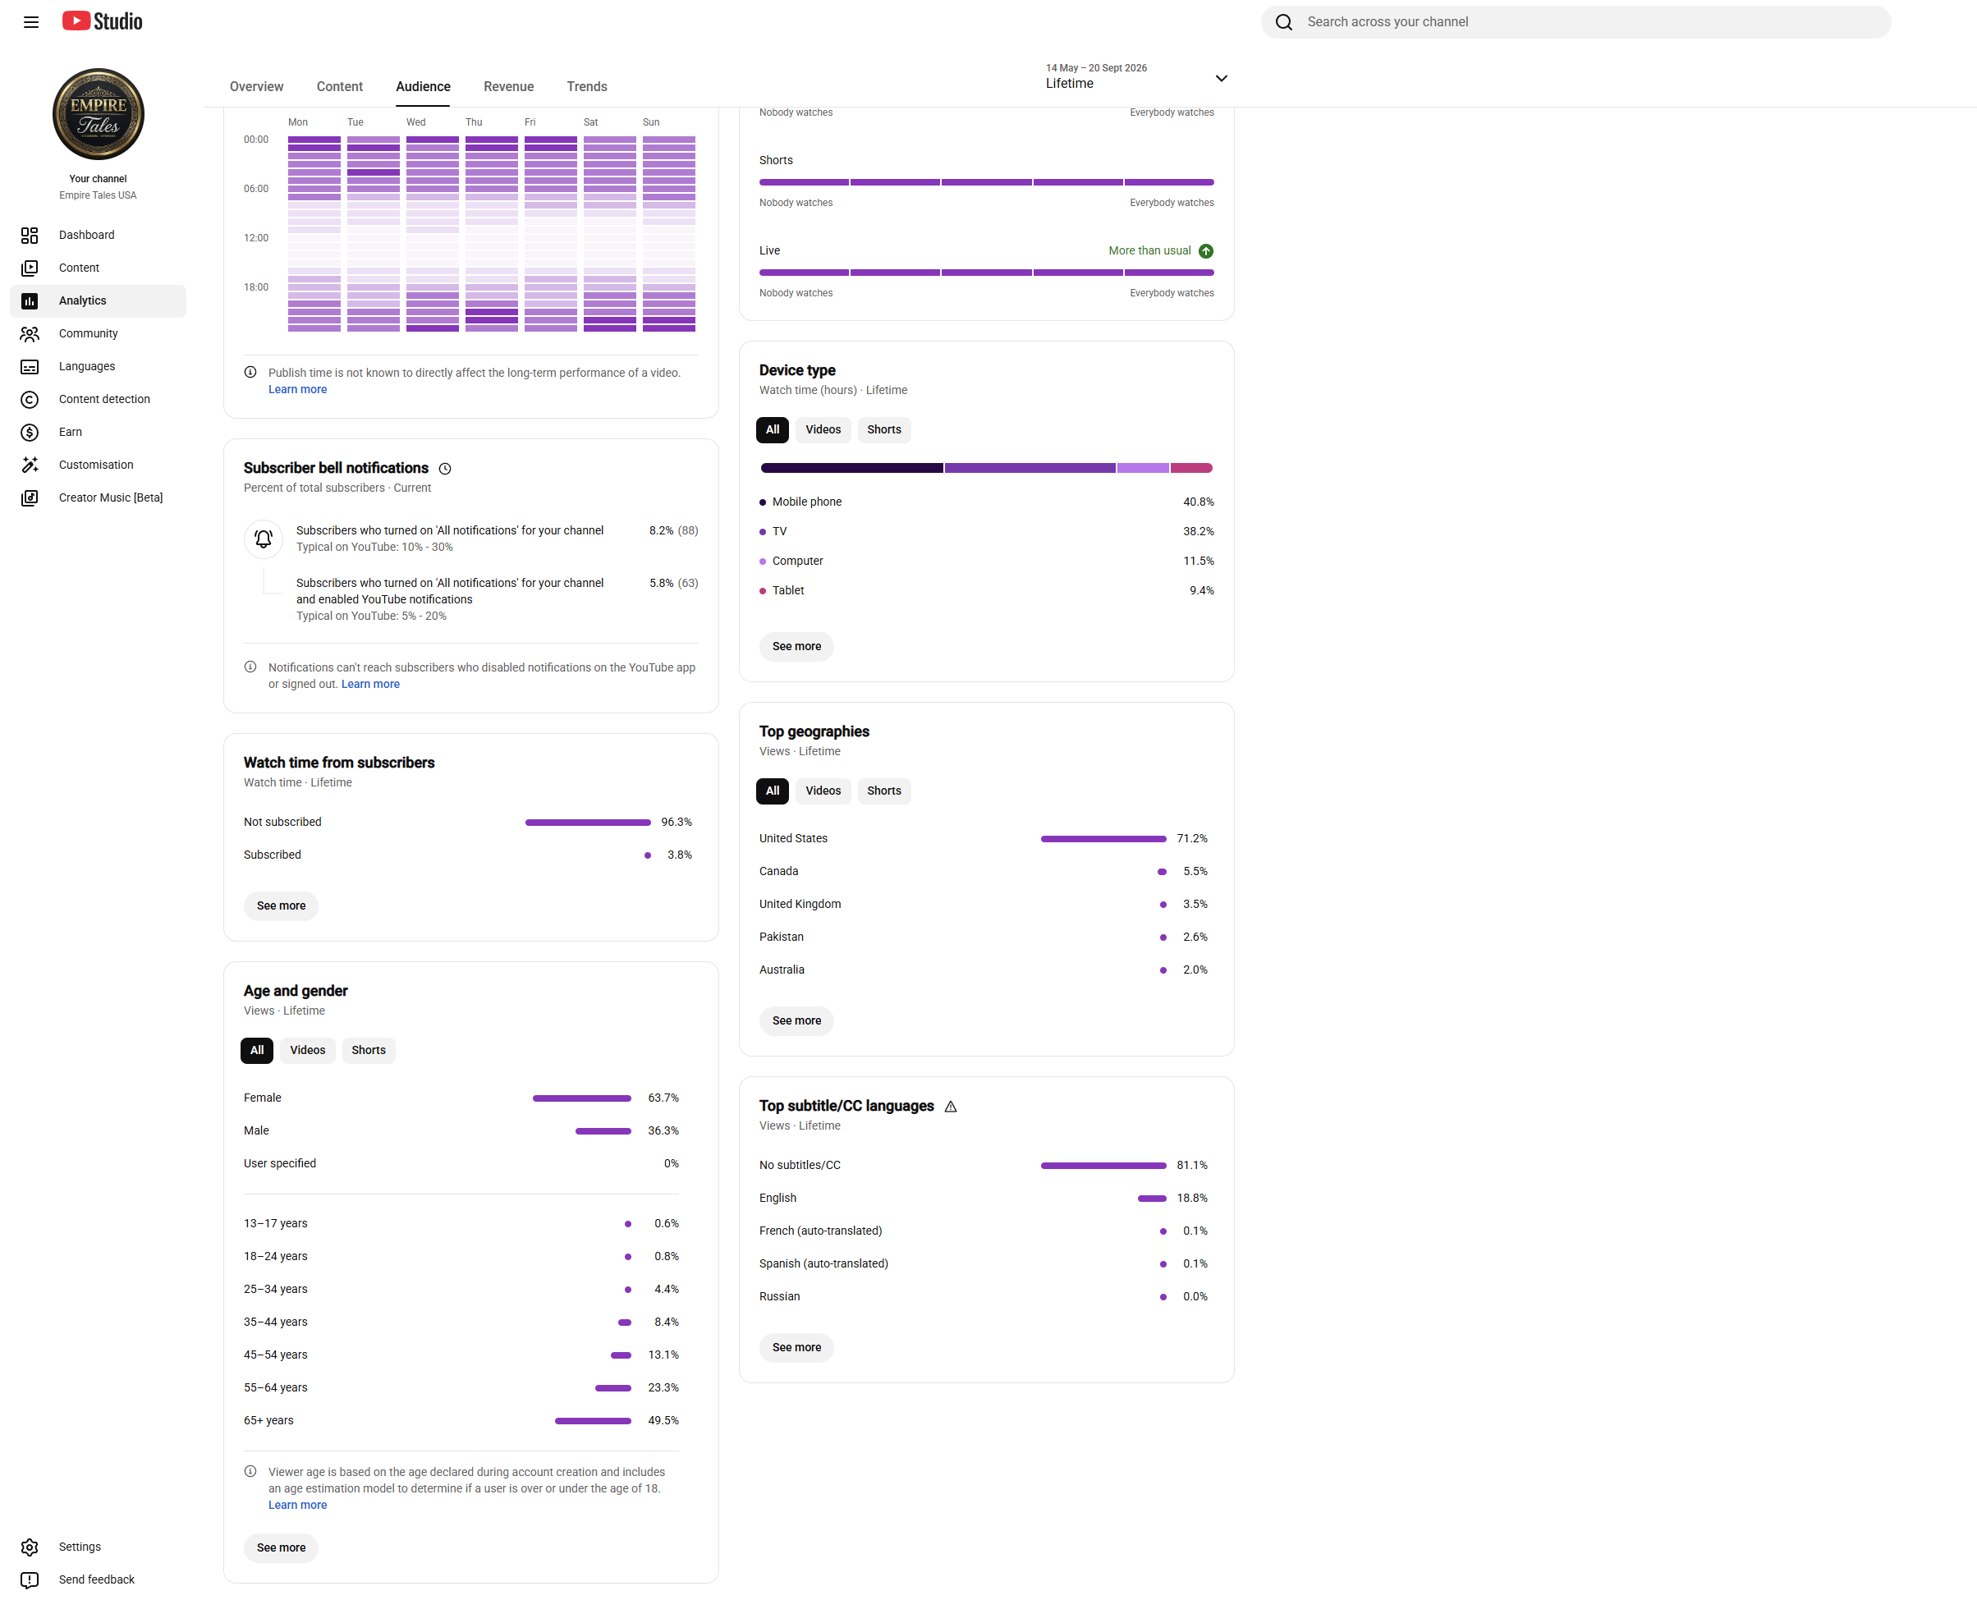Click info icon beside publish time note
The width and height of the screenshot is (1977, 1600).
[250, 373]
